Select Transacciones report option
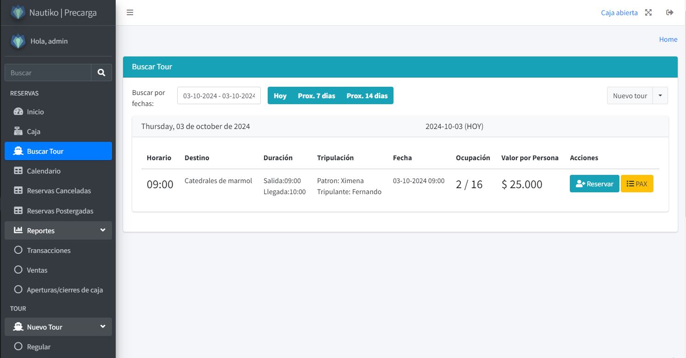The height and width of the screenshot is (358, 686). click(x=49, y=251)
